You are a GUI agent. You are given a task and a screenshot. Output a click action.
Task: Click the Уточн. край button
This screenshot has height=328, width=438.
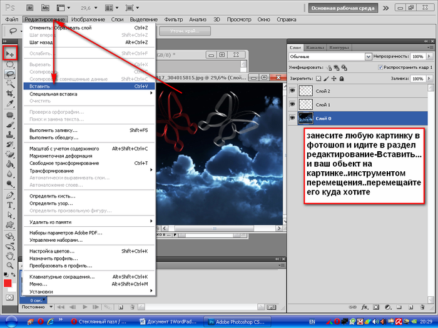coord(185,31)
